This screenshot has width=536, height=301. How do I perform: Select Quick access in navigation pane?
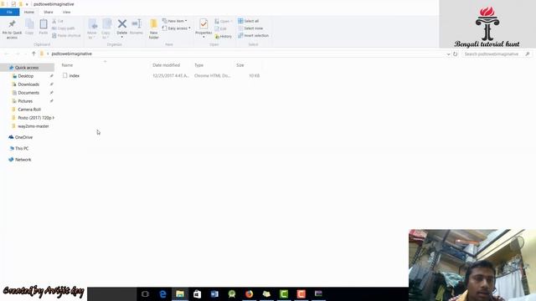coord(27,68)
